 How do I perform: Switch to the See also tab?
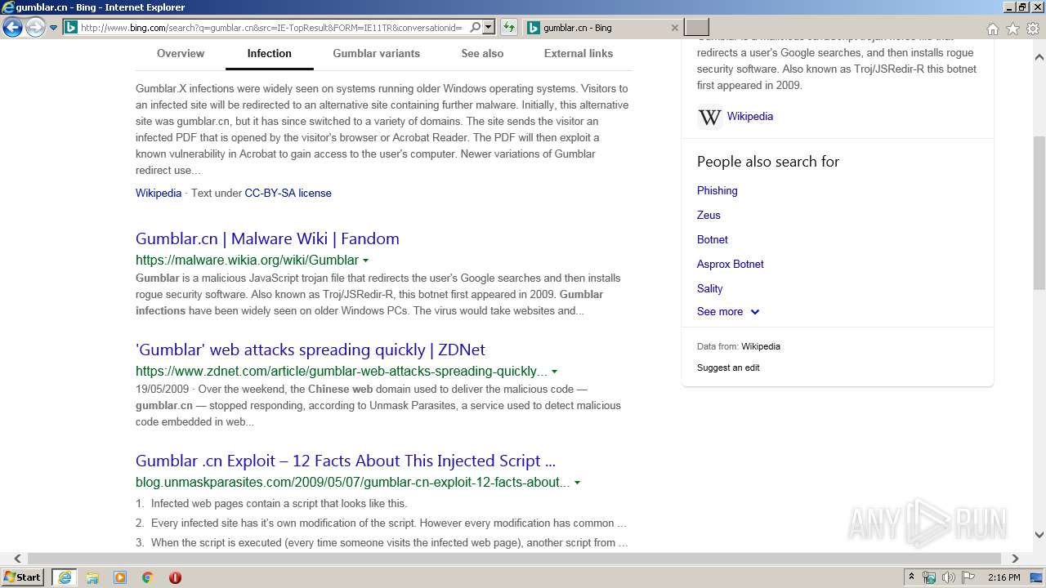point(482,53)
